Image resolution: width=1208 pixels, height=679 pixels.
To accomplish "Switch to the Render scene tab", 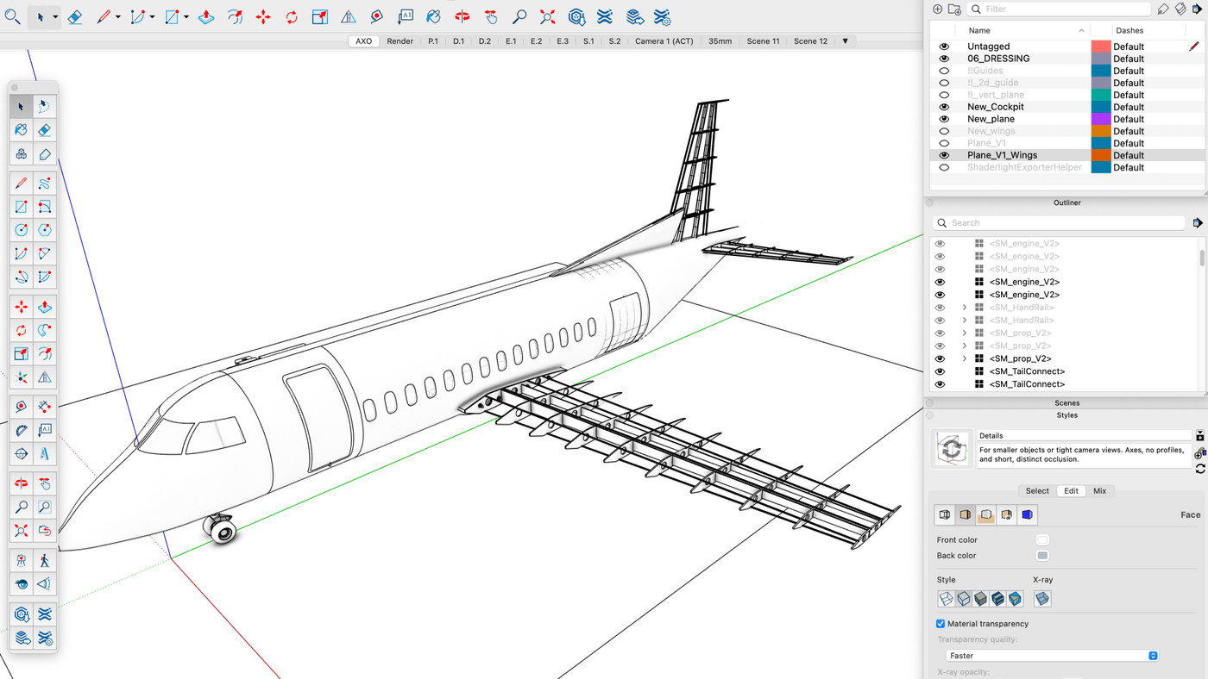I will coord(400,41).
